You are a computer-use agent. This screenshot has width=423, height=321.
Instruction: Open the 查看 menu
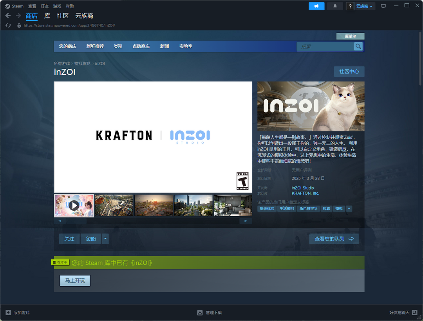point(32,6)
